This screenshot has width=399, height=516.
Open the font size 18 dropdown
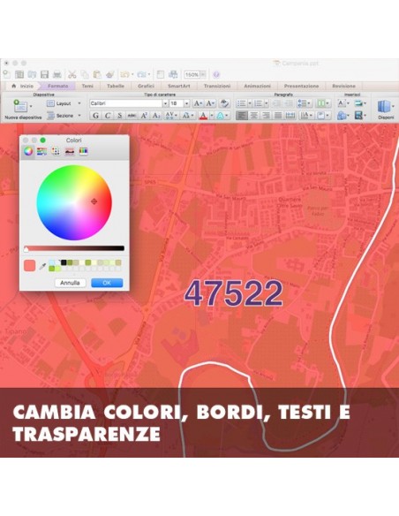[x=186, y=103]
